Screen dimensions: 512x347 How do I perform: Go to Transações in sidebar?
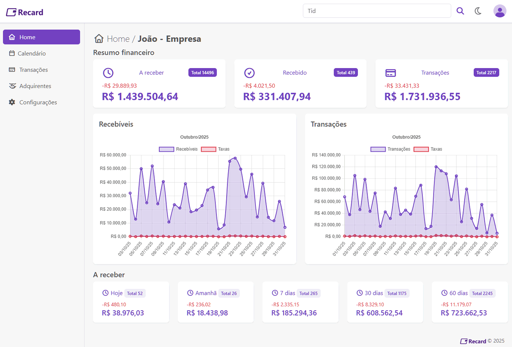33,70
